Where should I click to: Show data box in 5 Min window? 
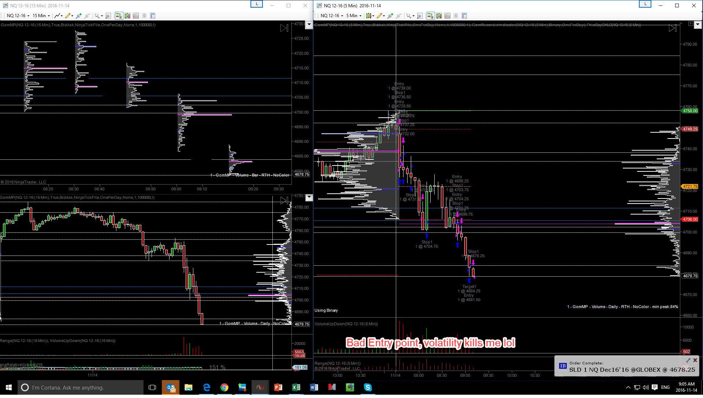tap(420, 16)
